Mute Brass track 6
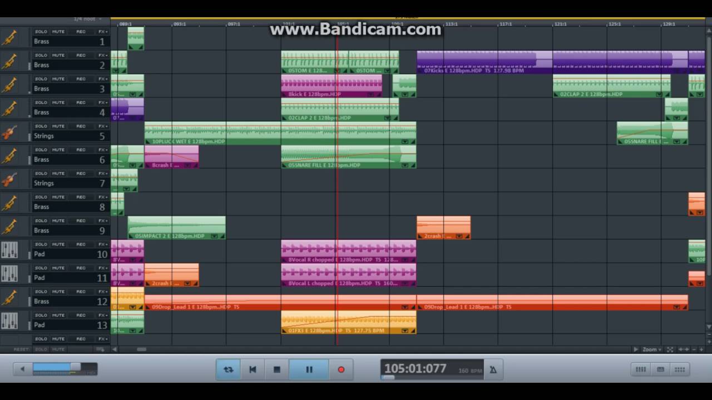The image size is (712, 400). click(x=58, y=150)
